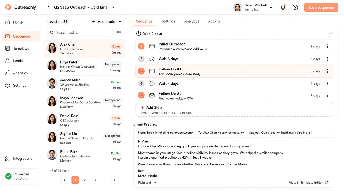Go back using the header arrow
Viewport: 344px width, 193px height.
[x=49, y=7]
